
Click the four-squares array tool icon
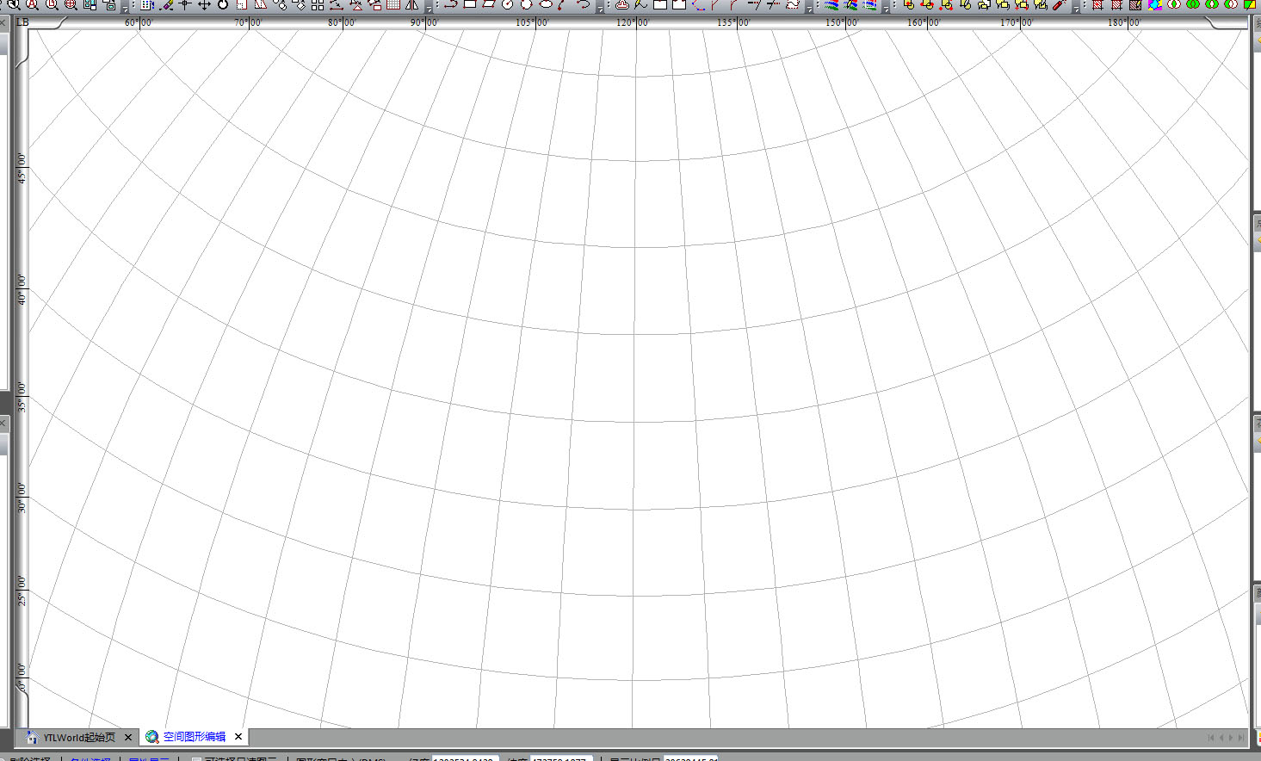318,4
